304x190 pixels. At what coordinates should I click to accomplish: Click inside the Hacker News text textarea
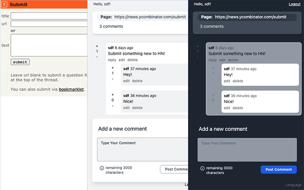49,45
